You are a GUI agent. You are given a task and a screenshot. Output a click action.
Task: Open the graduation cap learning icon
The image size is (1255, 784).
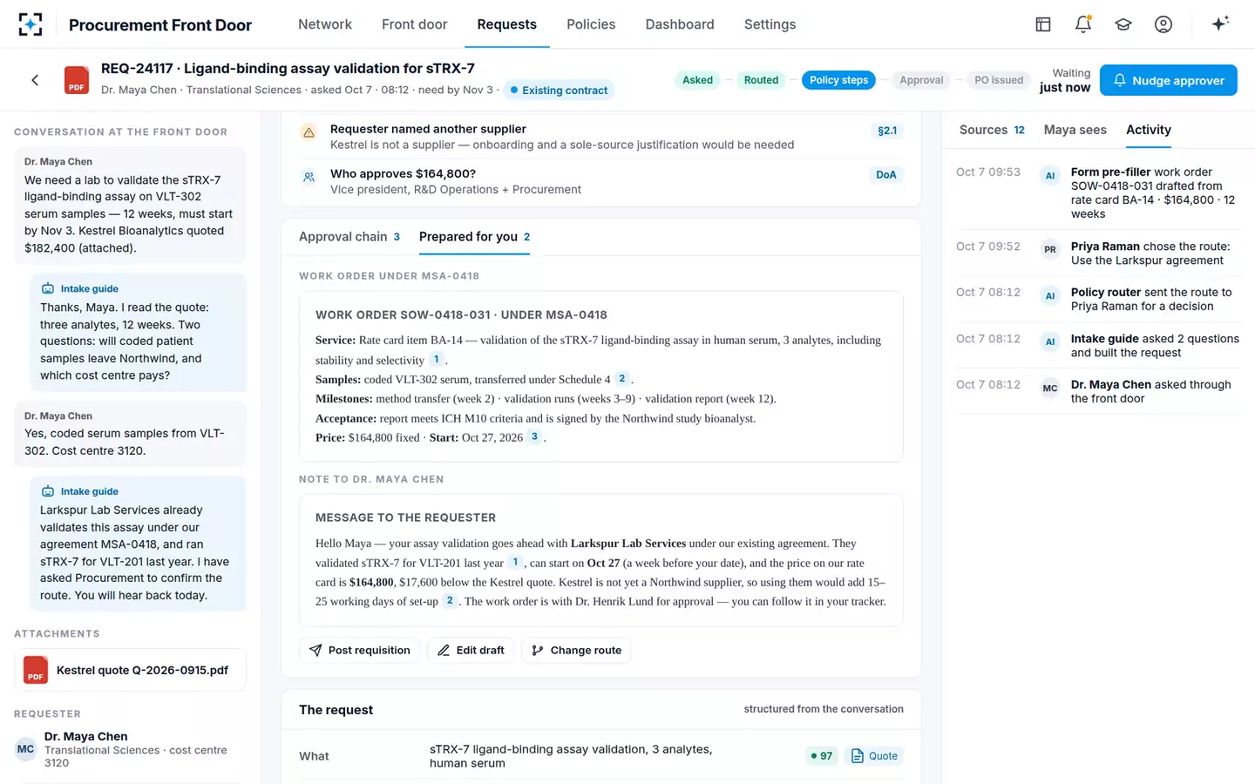pyautogui.click(x=1123, y=24)
